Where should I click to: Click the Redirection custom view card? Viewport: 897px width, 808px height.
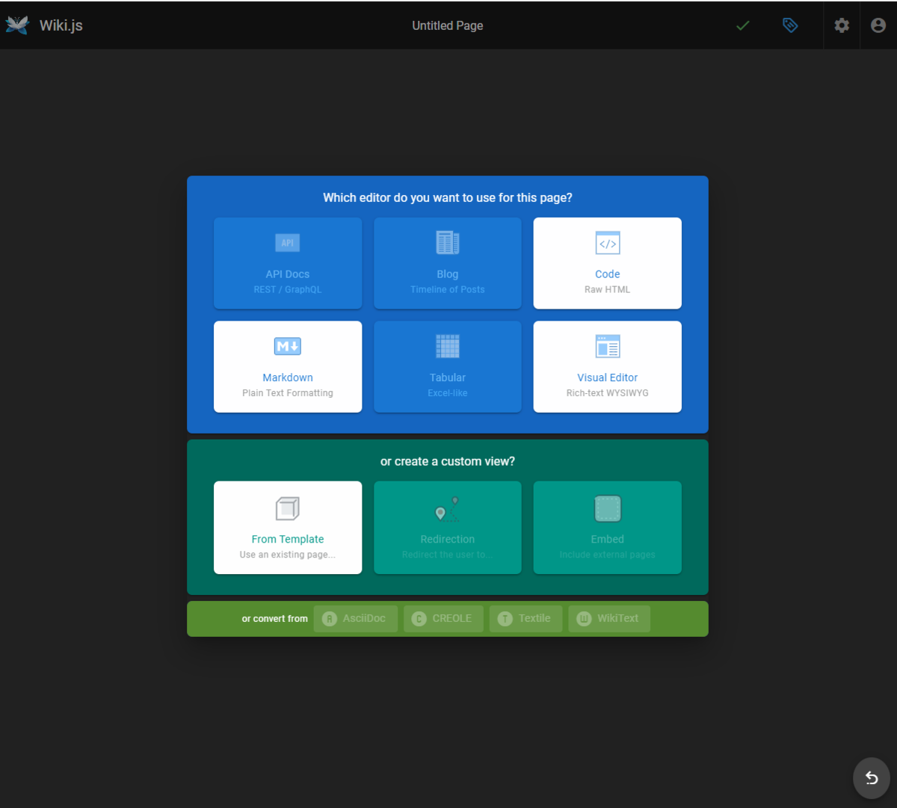tap(448, 528)
